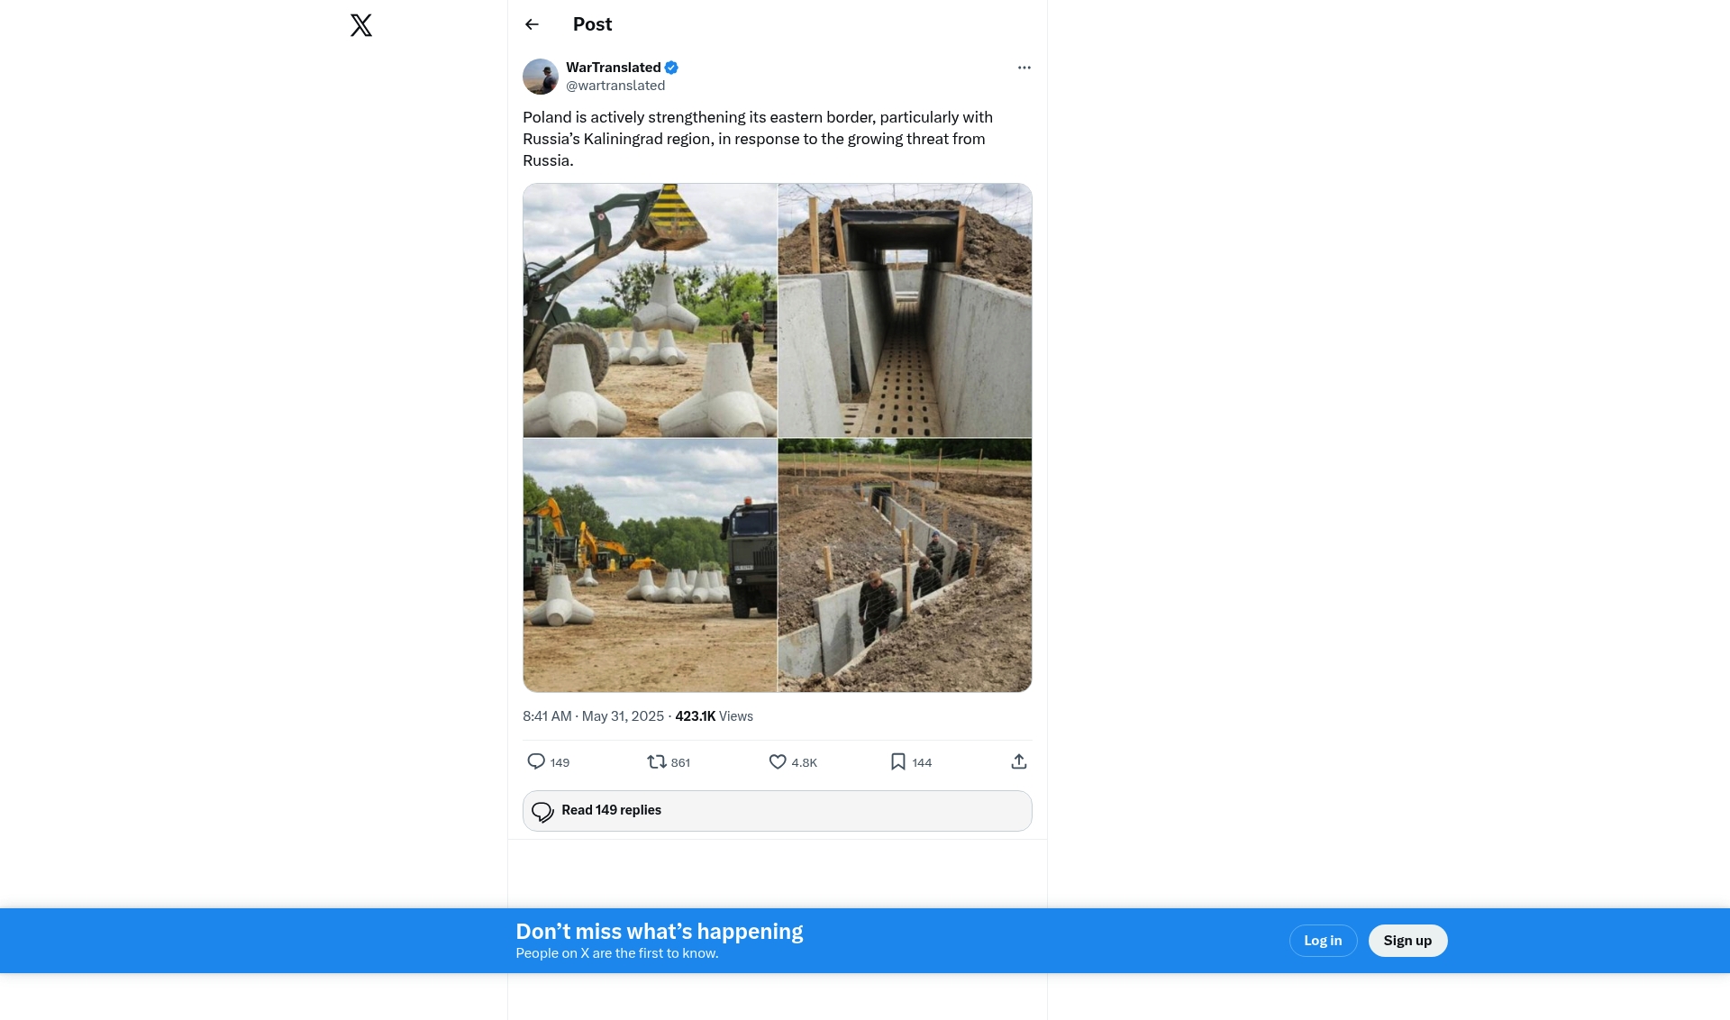The height and width of the screenshot is (1020, 1730).
Task: Open WarTranslated profile avatar
Action: pos(541,77)
